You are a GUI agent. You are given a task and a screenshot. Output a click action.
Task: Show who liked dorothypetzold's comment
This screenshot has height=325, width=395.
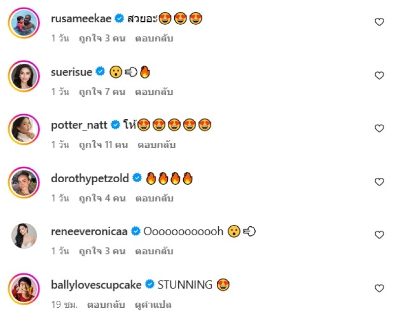point(102,198)
